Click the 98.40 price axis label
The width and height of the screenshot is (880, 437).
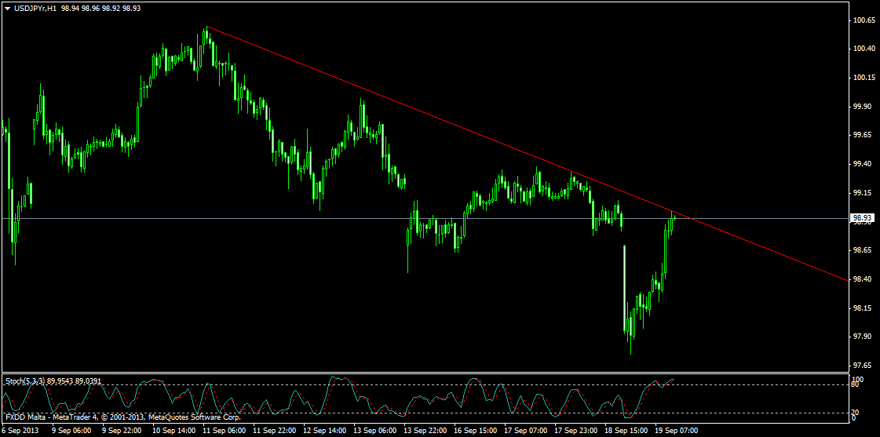[865, 279]
